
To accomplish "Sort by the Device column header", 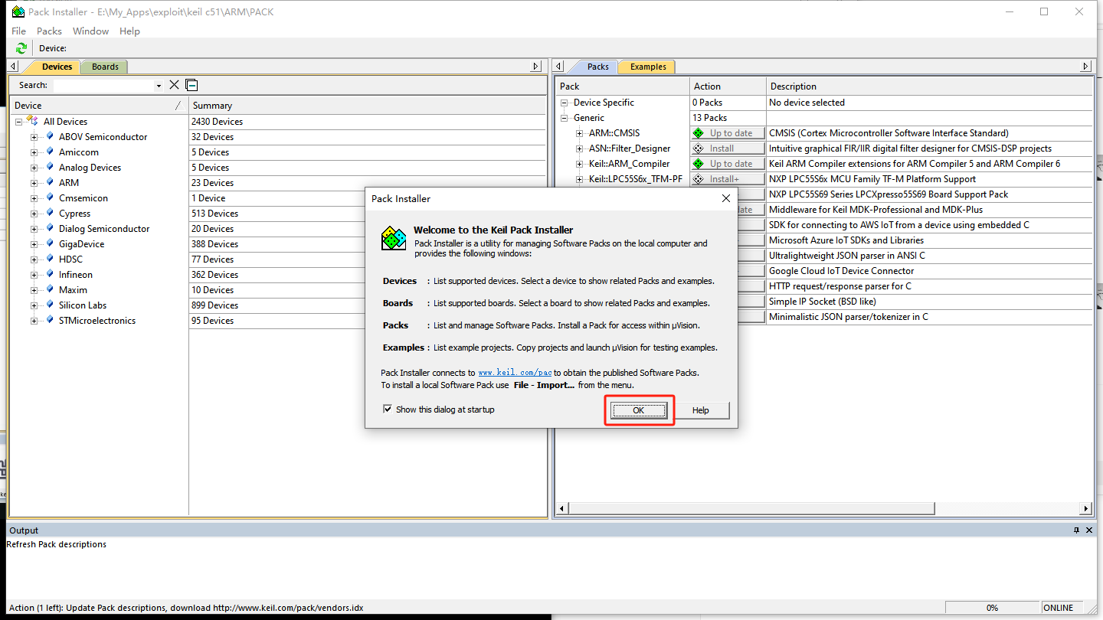I will pos(98,106).
